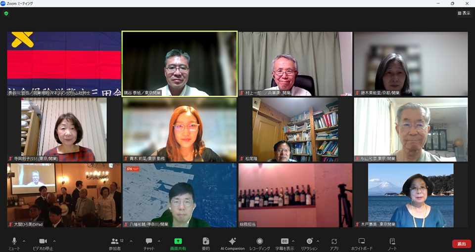Select 木戸惠美's video tile with Mt. Fuji
Screen dimensions: 475x252
coord(411,195)
